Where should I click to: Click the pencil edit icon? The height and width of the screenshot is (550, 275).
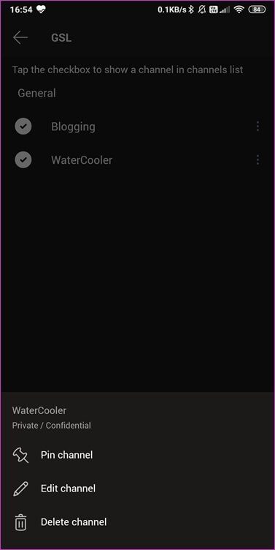(20, 489)
